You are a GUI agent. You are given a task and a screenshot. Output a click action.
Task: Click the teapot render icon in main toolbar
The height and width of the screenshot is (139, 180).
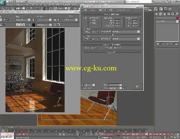pos(170,9)
